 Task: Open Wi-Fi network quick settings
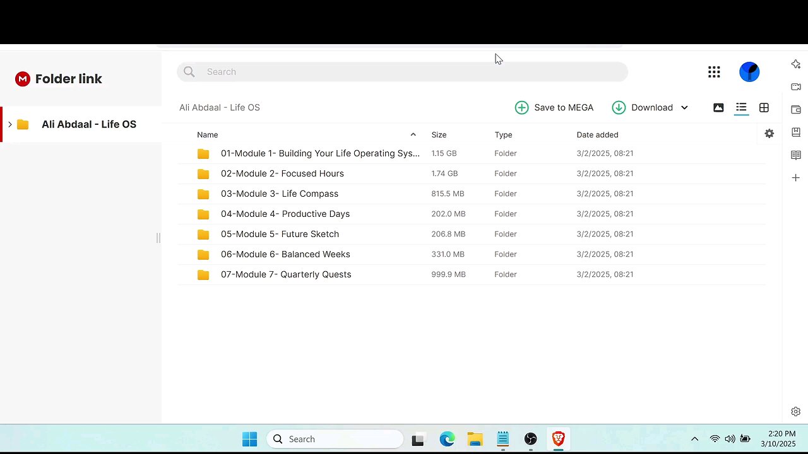715,439
